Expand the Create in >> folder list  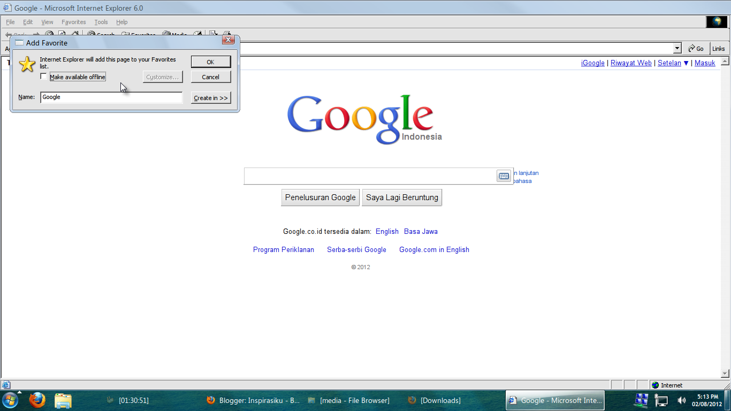211,97
